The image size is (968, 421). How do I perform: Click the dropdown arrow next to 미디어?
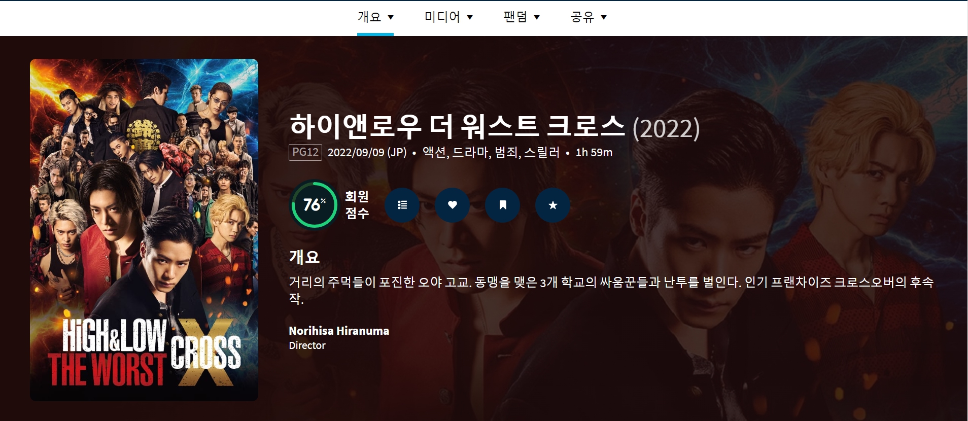(470, 17)
